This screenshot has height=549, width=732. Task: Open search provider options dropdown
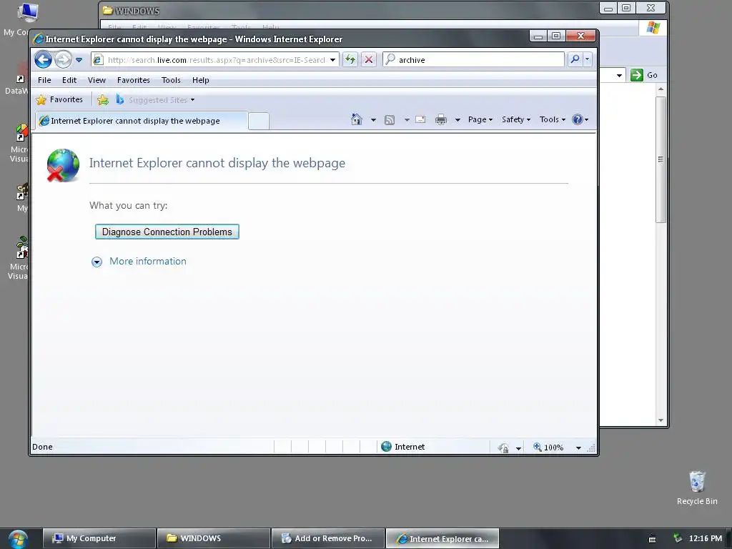[x=588, y=59]
